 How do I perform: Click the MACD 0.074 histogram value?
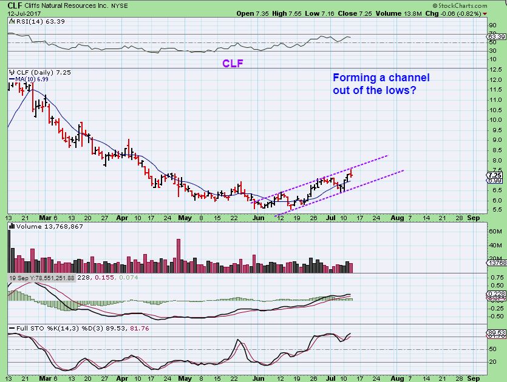(x=128, y=277)
